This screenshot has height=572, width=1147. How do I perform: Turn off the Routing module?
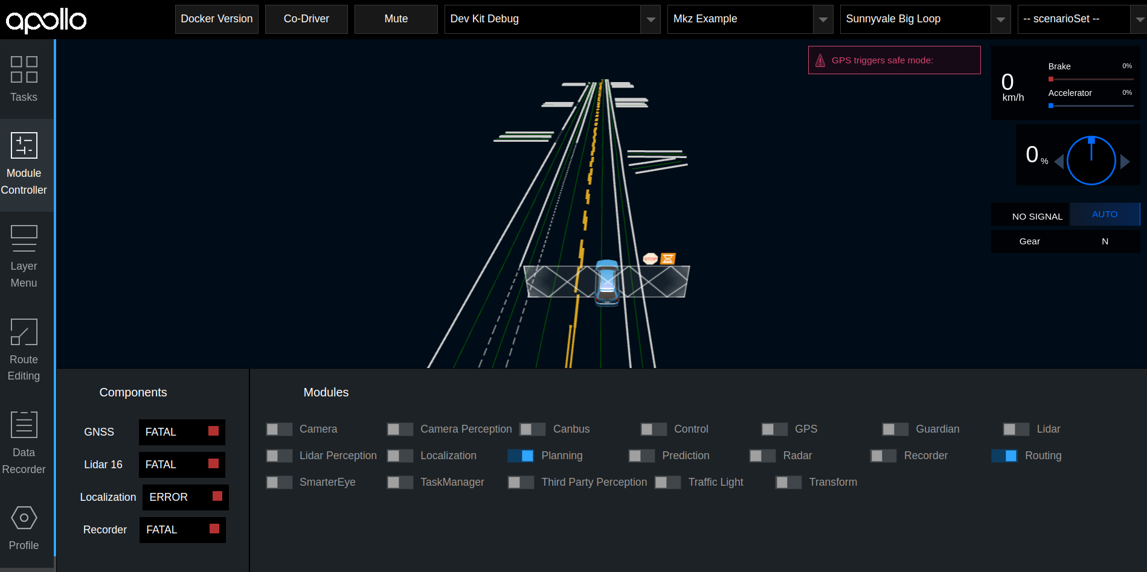1004,456
